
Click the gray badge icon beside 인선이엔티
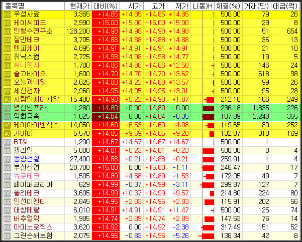tap(8, 202)
